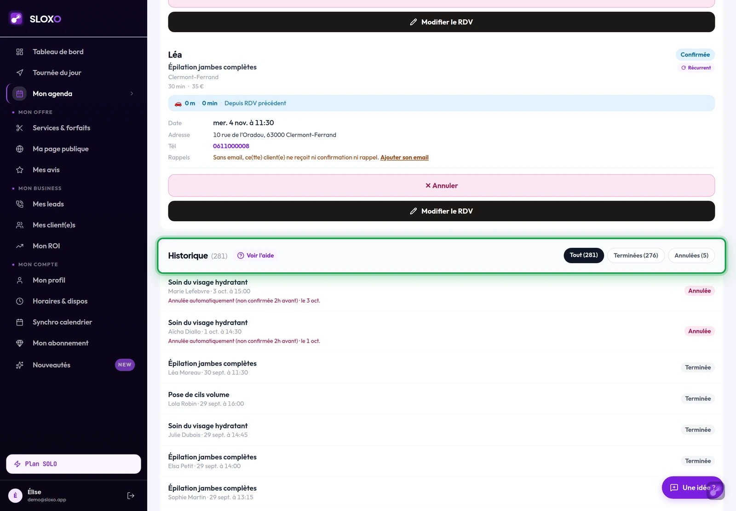Open Mon profil person icon

pyautogui.click(x=20, y=280)
